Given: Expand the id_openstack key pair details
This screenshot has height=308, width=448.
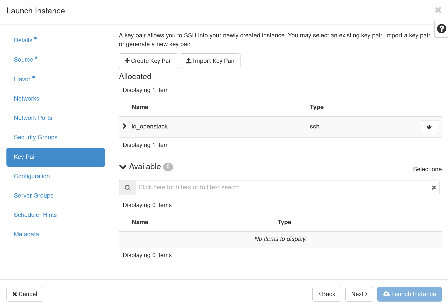Looking at the screenshot, I should coord(125,126).
